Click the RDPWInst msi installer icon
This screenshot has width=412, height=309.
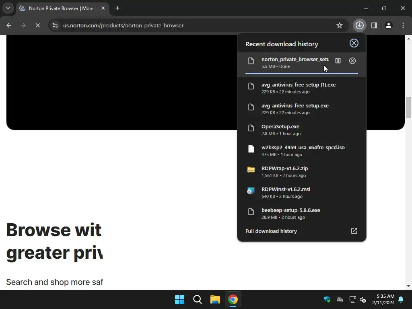coord(251,190)
